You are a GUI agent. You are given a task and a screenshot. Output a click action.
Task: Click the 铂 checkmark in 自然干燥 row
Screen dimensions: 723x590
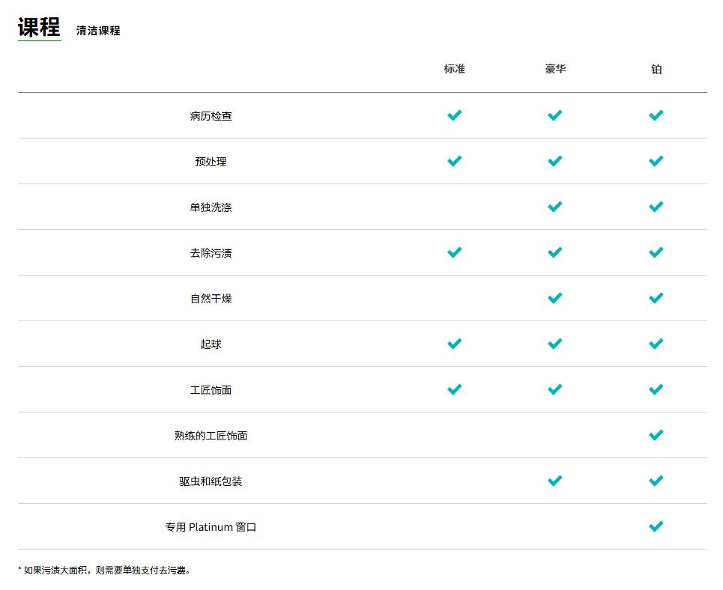[656, 298]
